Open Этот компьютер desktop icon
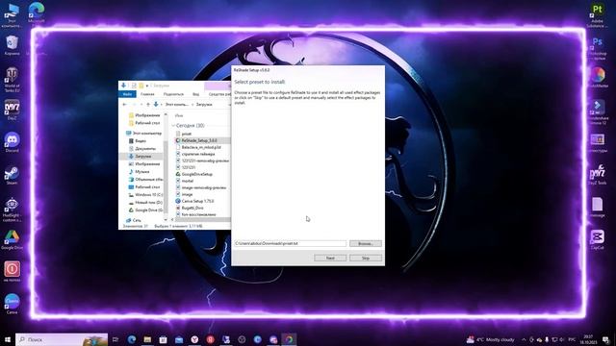The image size is (616, 346). [x=12, y=15]
